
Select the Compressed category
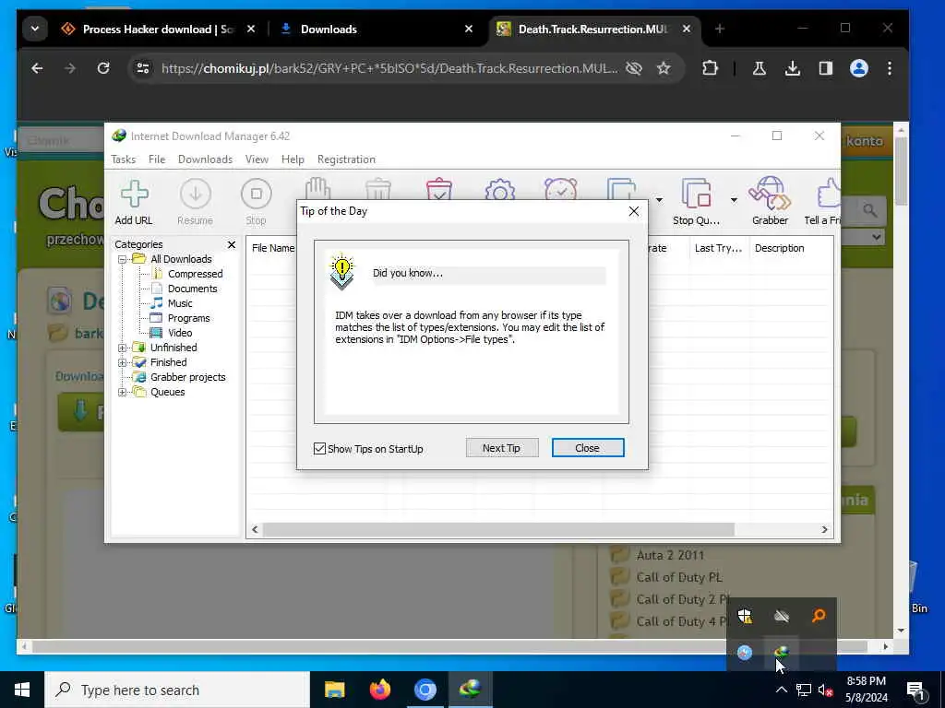pos(196,274)
